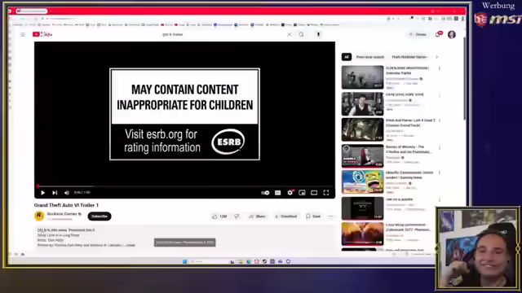522x293 pixels.
Task: Click the search magnifier button
Action: 301,34
